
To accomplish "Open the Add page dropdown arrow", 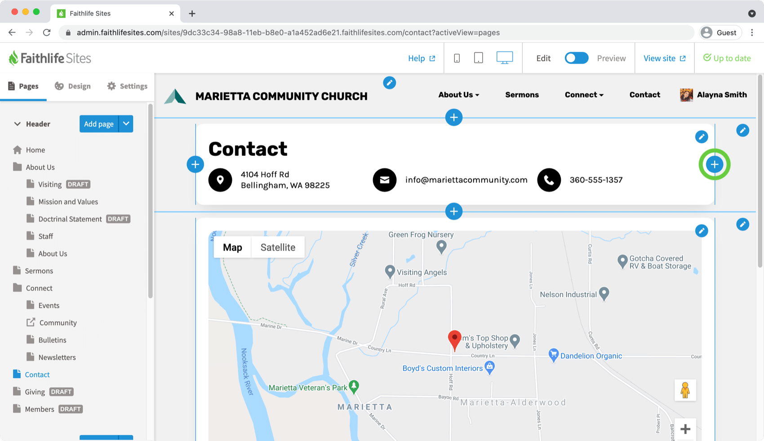I will point(126,123).
